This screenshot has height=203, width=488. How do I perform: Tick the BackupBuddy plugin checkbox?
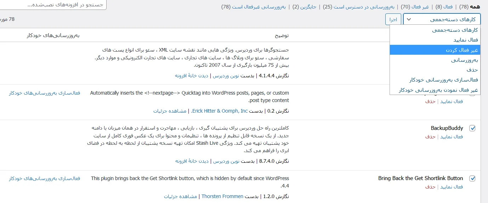click(472, 128)
